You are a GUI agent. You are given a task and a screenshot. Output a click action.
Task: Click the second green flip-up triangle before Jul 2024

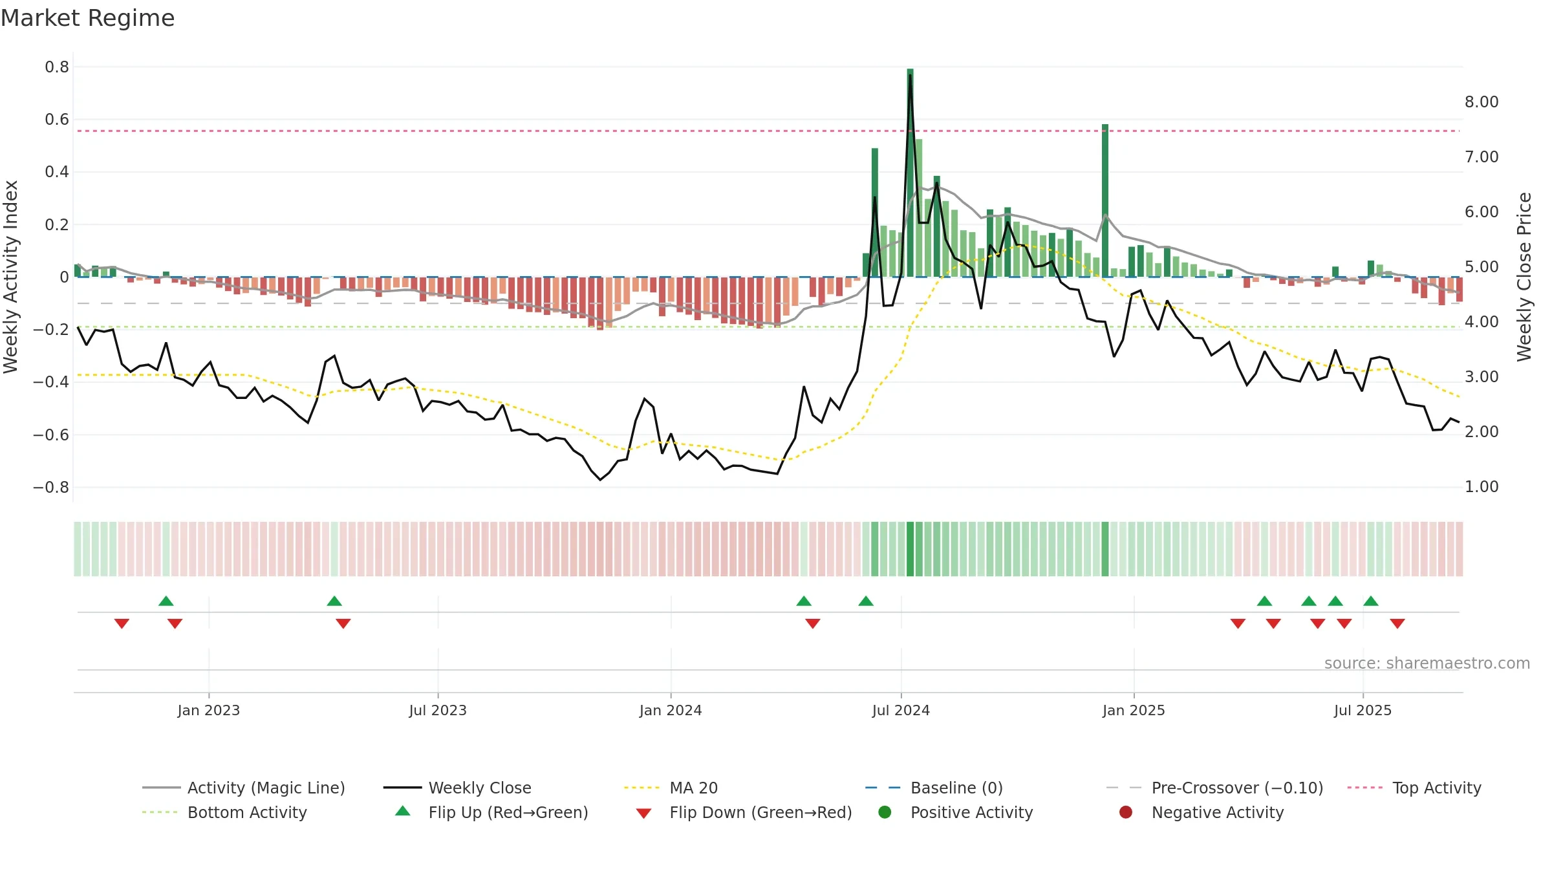pos(866,601)
